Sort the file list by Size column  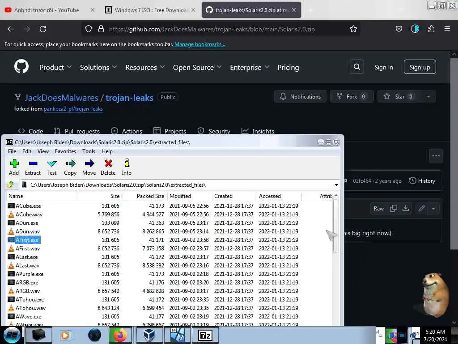pos(100,196)
